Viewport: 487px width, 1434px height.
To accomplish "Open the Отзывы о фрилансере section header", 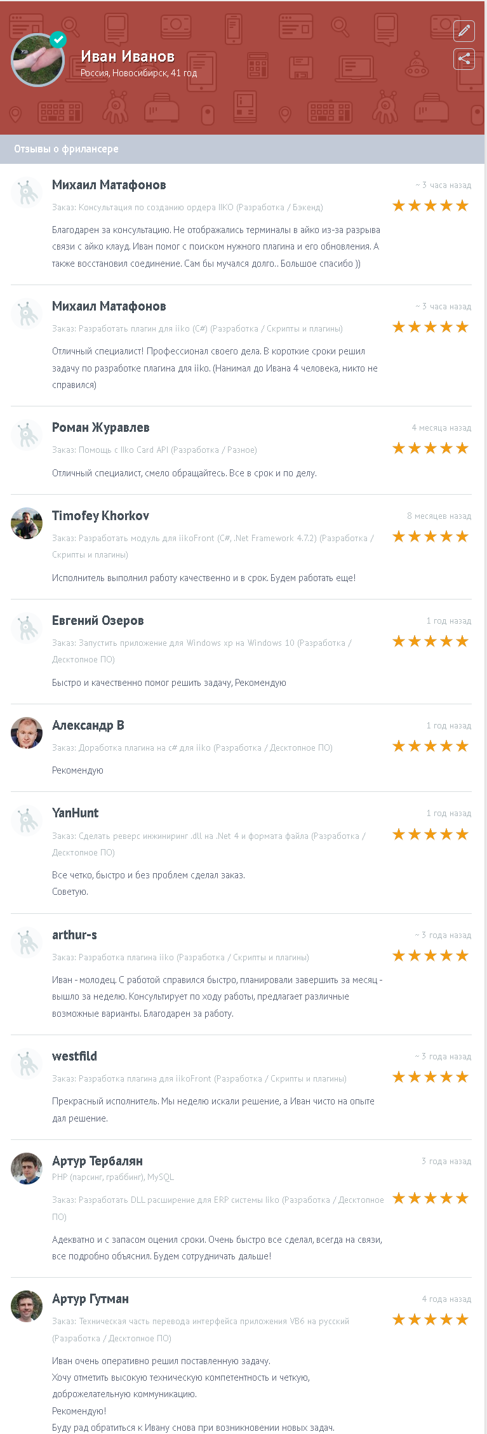I will point(66,149).
